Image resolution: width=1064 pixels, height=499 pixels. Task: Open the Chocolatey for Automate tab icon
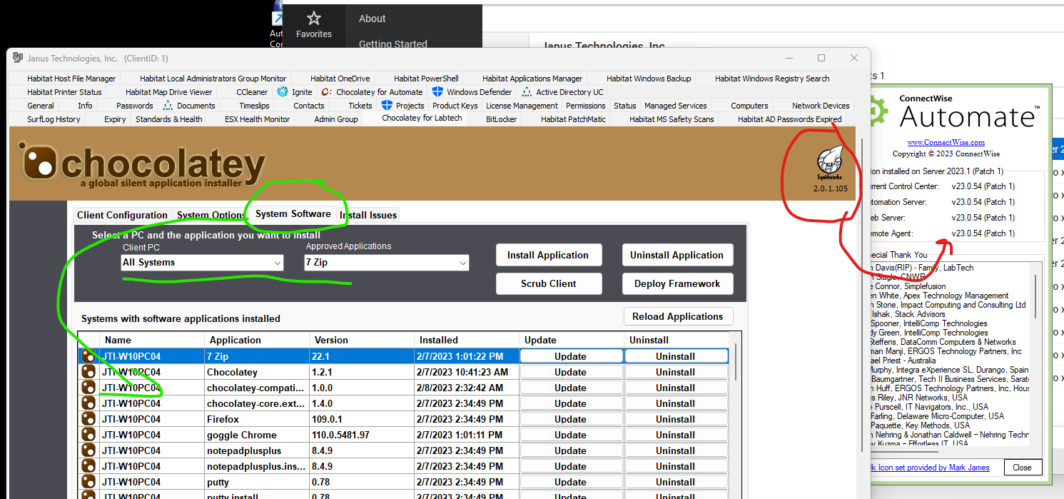tap(327, 91)
